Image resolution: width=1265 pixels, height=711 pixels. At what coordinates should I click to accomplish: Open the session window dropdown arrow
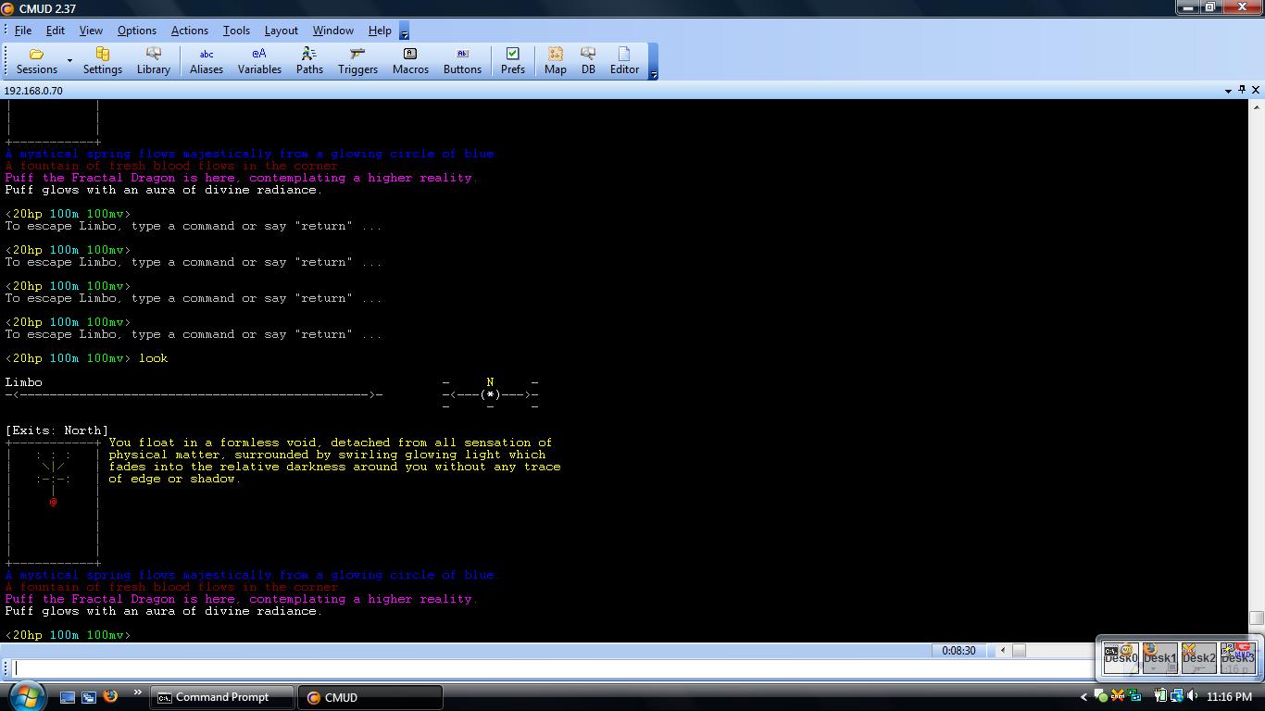[x=1228, y=91]
